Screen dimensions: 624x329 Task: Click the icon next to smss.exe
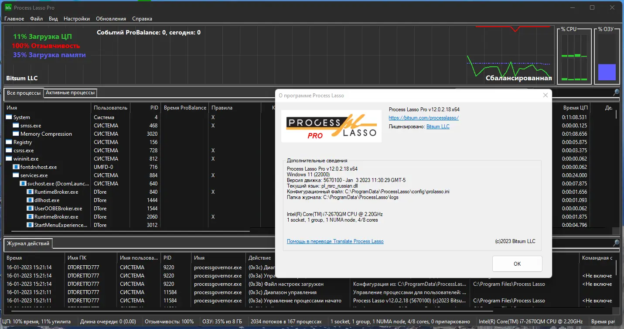pos(16,126)
